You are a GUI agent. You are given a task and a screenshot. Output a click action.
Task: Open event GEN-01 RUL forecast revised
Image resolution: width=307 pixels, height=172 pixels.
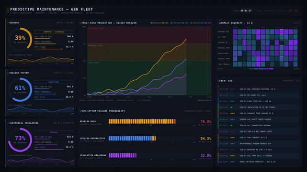click(x=259, y=89)
